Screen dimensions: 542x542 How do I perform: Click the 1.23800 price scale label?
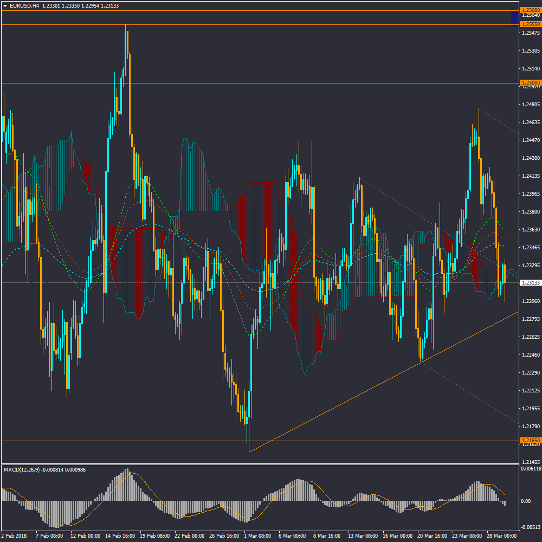(530, 211)
